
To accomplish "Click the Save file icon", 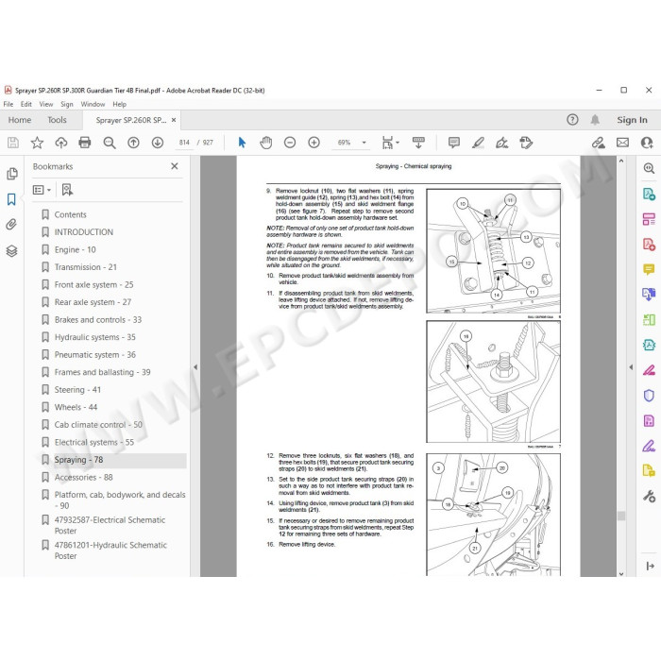I will pyautogui.click(x=13, y=143).
